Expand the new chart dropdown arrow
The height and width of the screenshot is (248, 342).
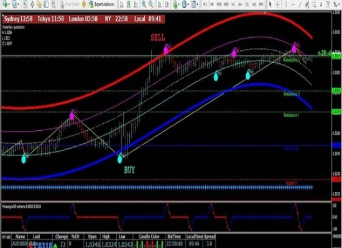click(9, 4)
